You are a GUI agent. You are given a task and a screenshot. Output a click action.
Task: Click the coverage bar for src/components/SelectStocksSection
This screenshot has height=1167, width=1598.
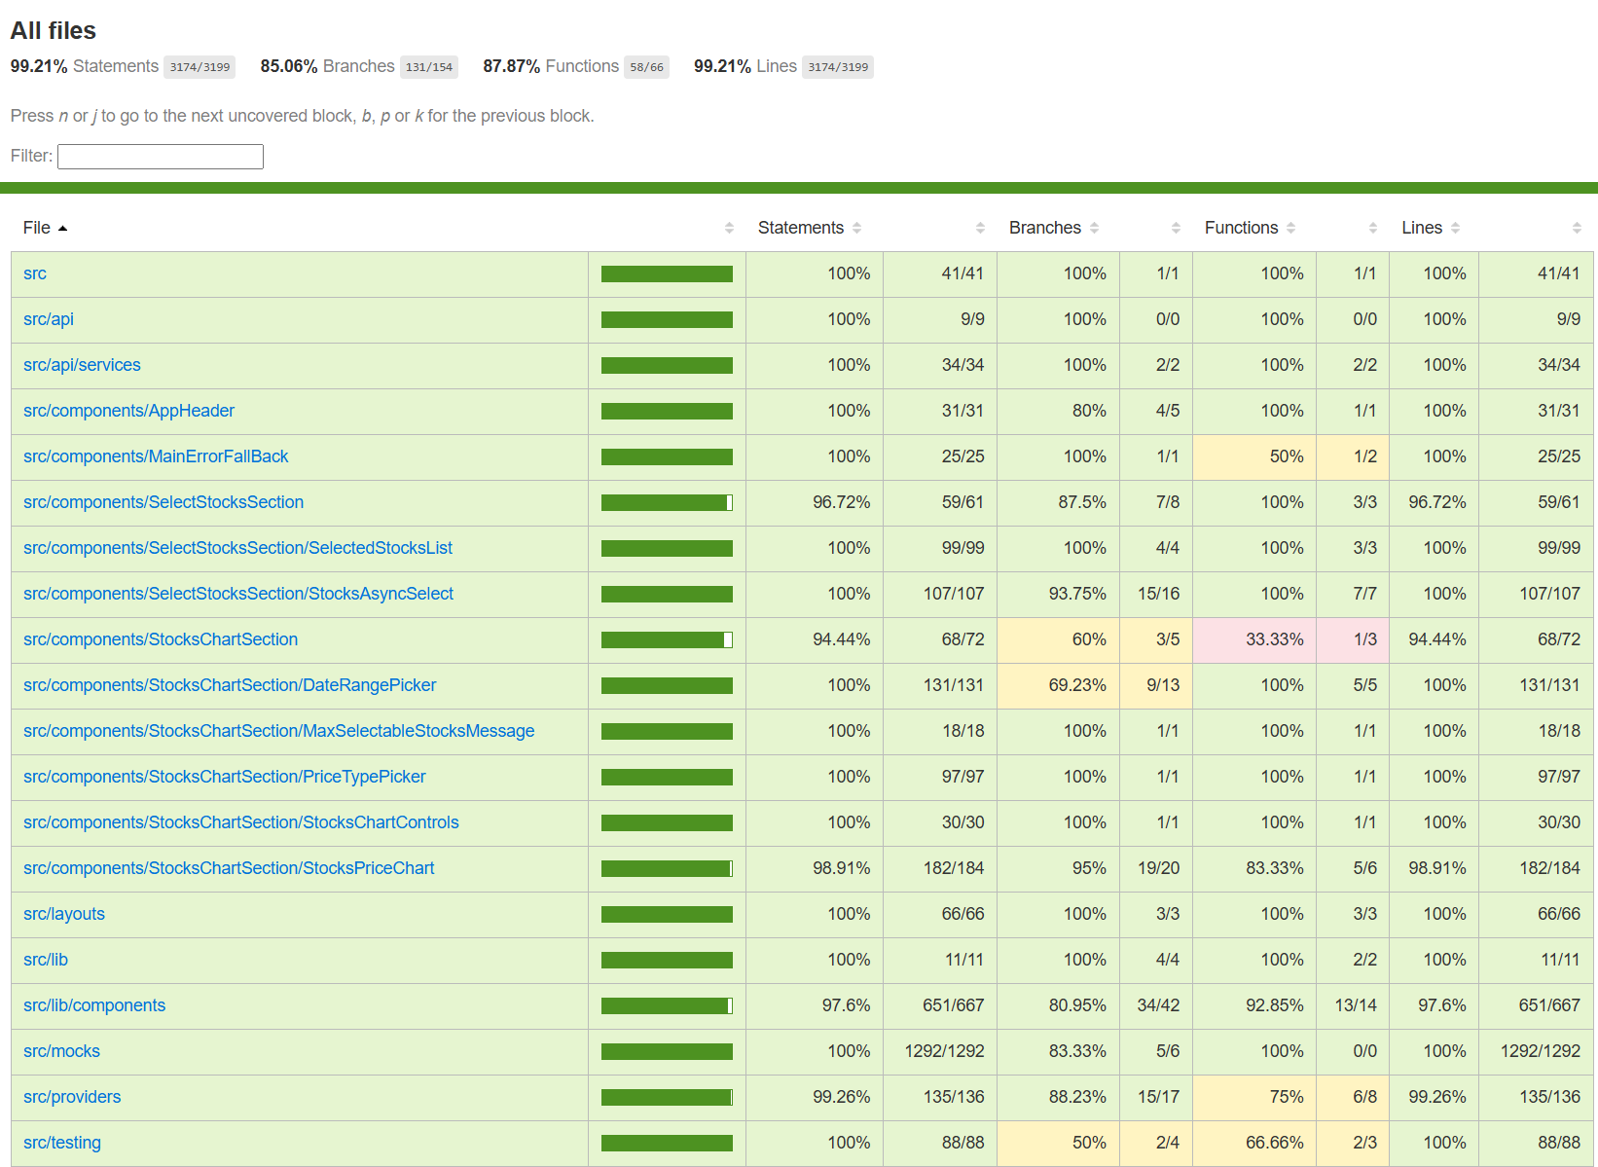(x=667, y=502)
